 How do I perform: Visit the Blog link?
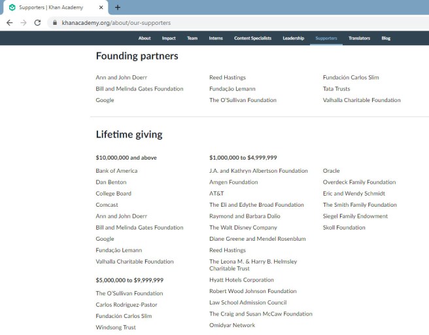tap(386, 38)
